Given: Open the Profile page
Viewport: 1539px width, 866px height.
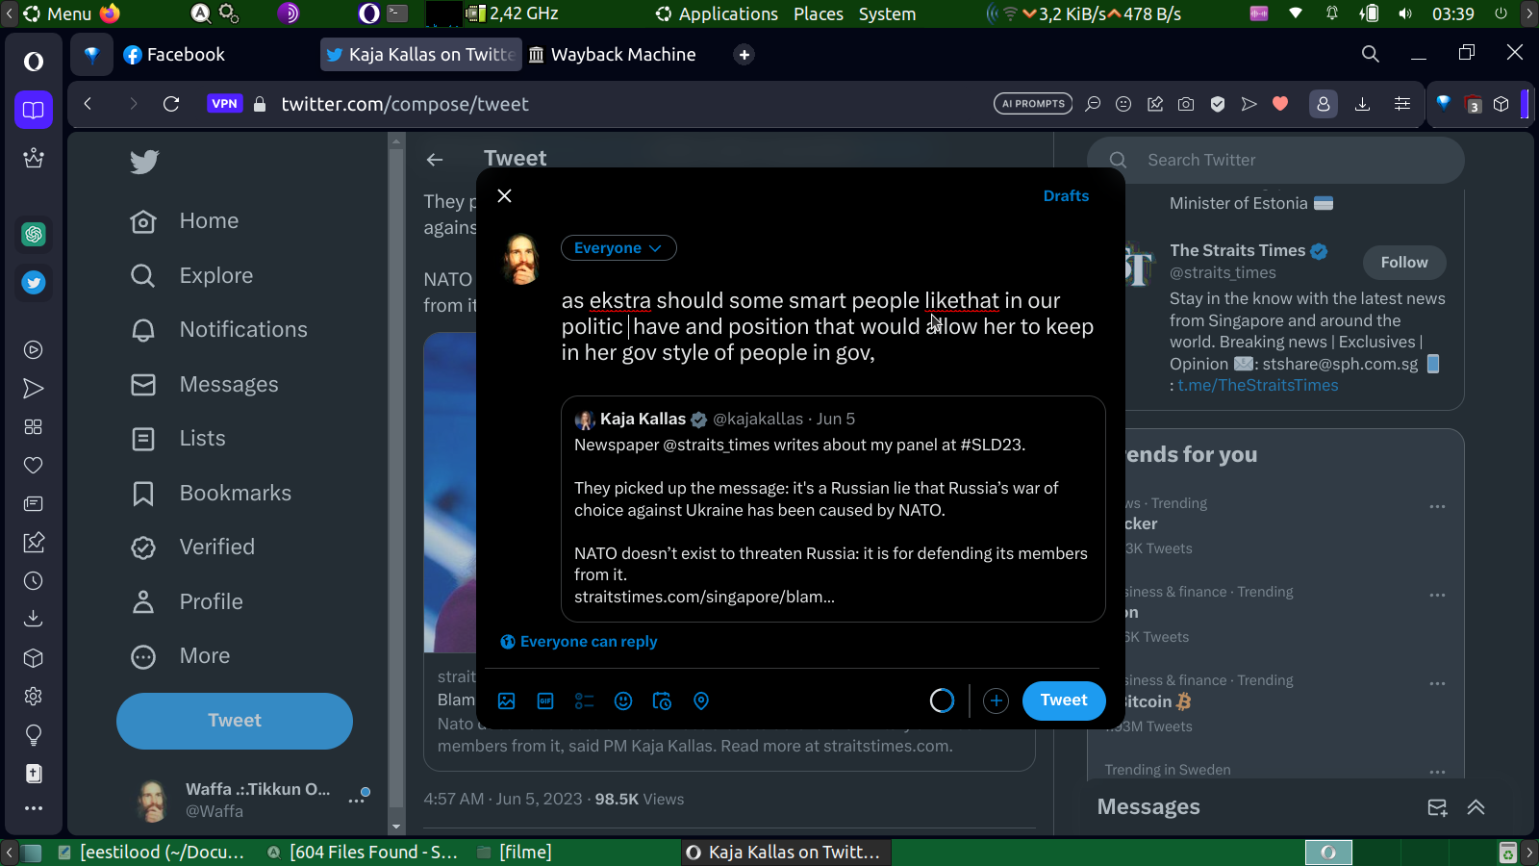Looking at the screenshot, I should point(187,602).
